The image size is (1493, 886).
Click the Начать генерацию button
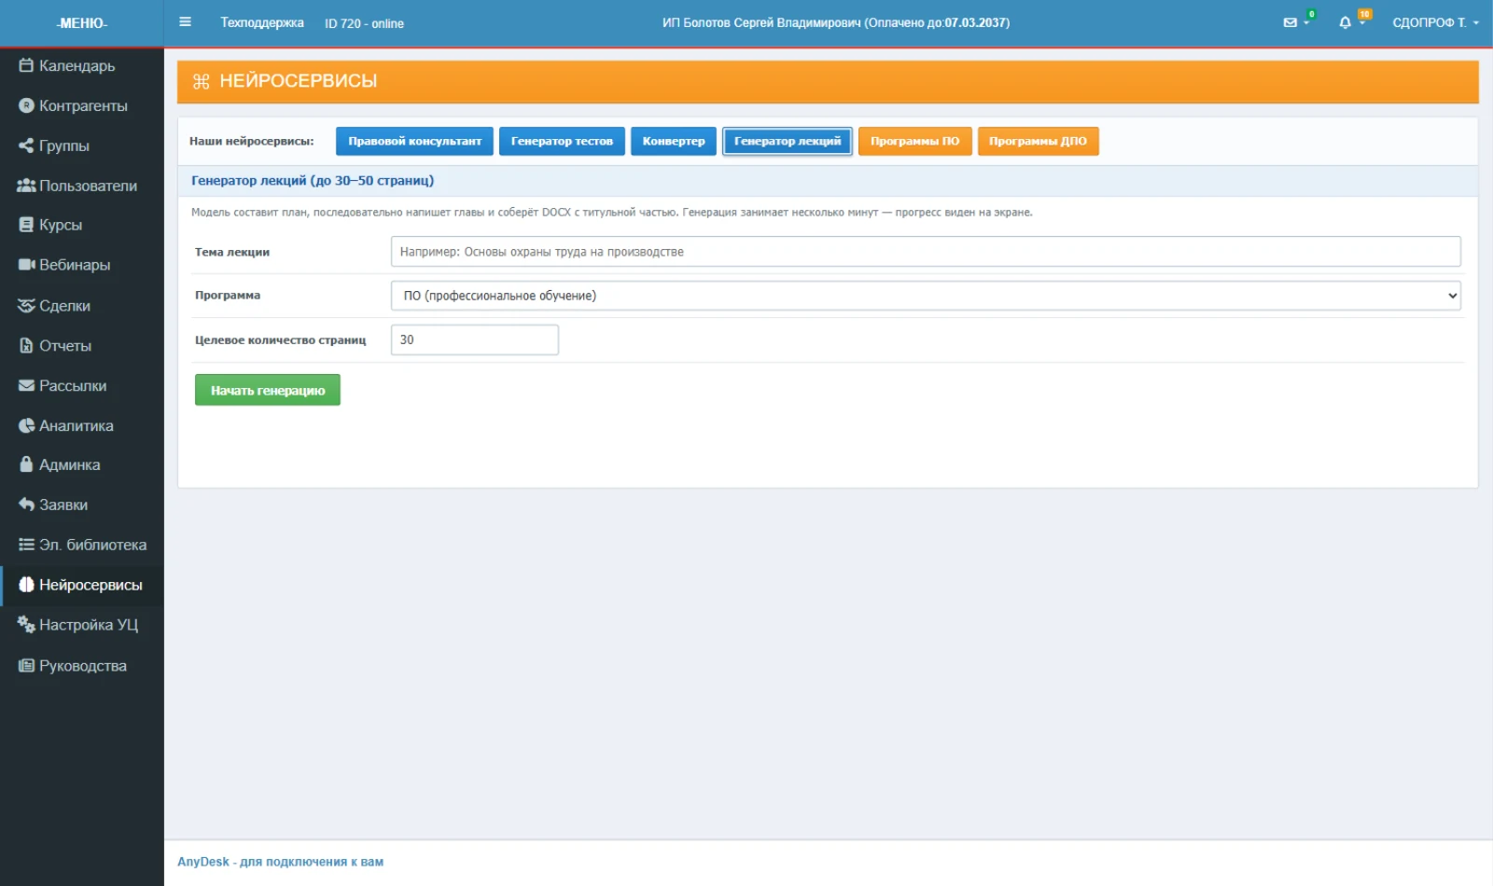268,390
